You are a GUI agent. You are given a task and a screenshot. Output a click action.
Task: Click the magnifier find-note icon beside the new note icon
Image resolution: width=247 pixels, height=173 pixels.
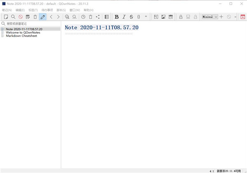(x=13, y=17)
